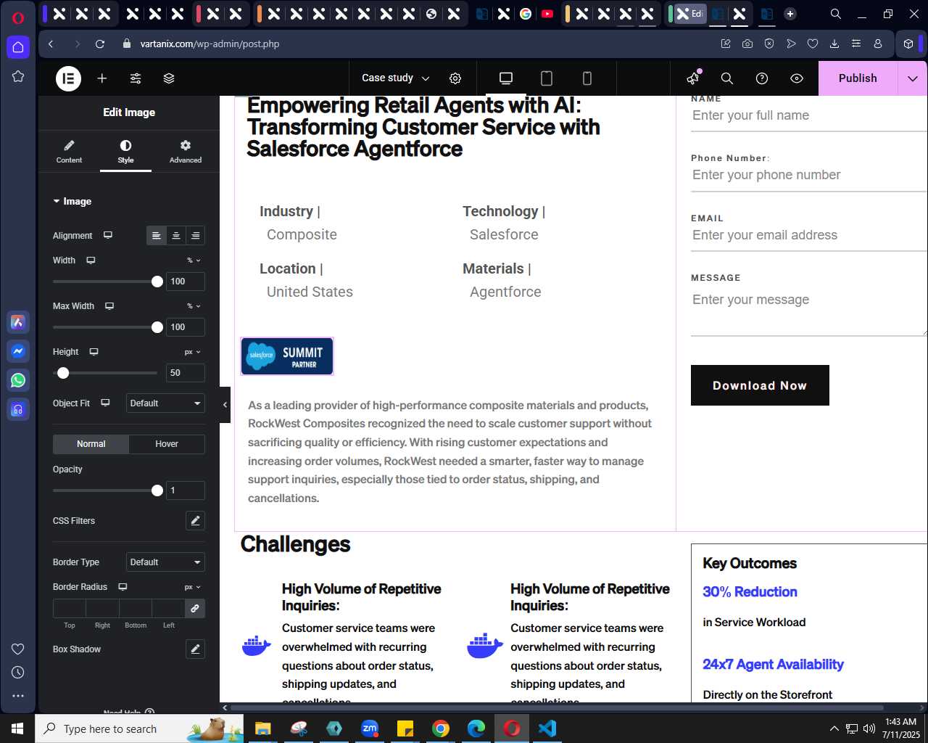Open Windows Start menu
928x743 pixels.
17,728
